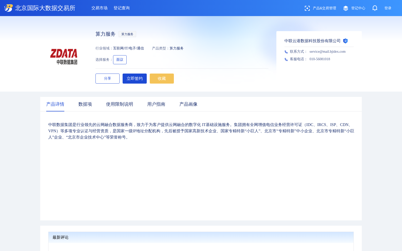Click the enterprise verified shield badge

coord(345,41)
